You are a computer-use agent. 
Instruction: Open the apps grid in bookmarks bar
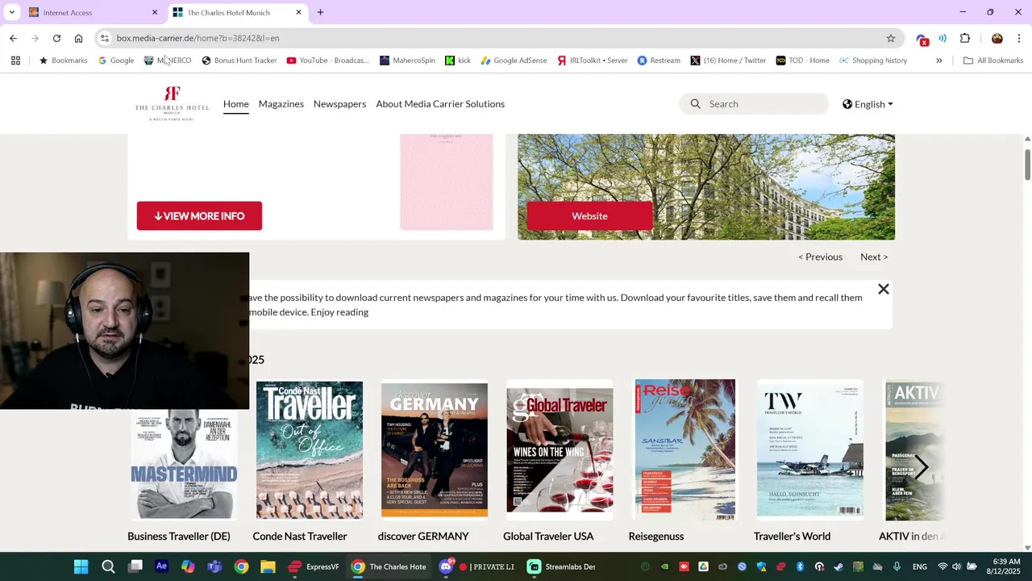point(15,61)
